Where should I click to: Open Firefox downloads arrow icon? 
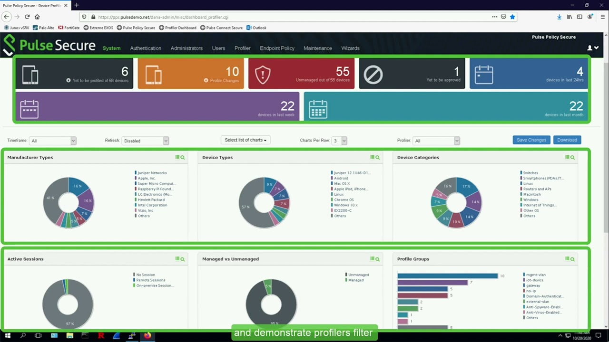pos(559,17)
